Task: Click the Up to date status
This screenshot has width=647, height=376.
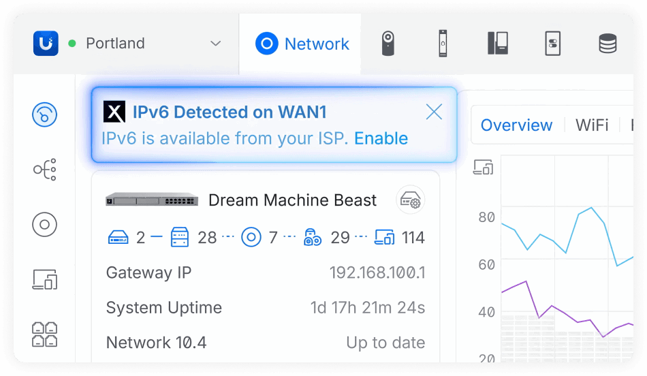Action: 385,343
